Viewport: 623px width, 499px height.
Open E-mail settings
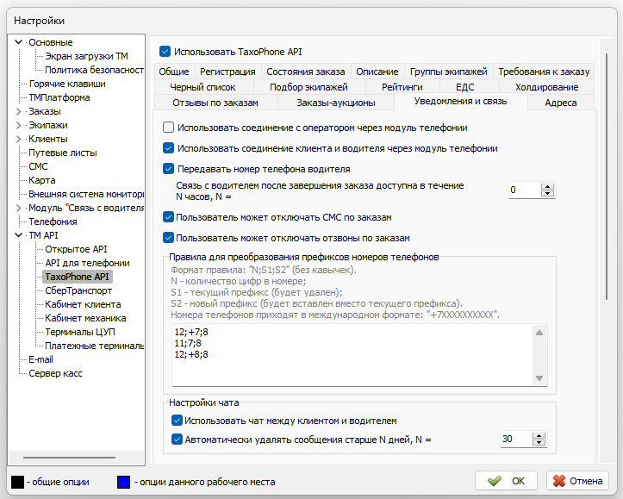[40, 359]
